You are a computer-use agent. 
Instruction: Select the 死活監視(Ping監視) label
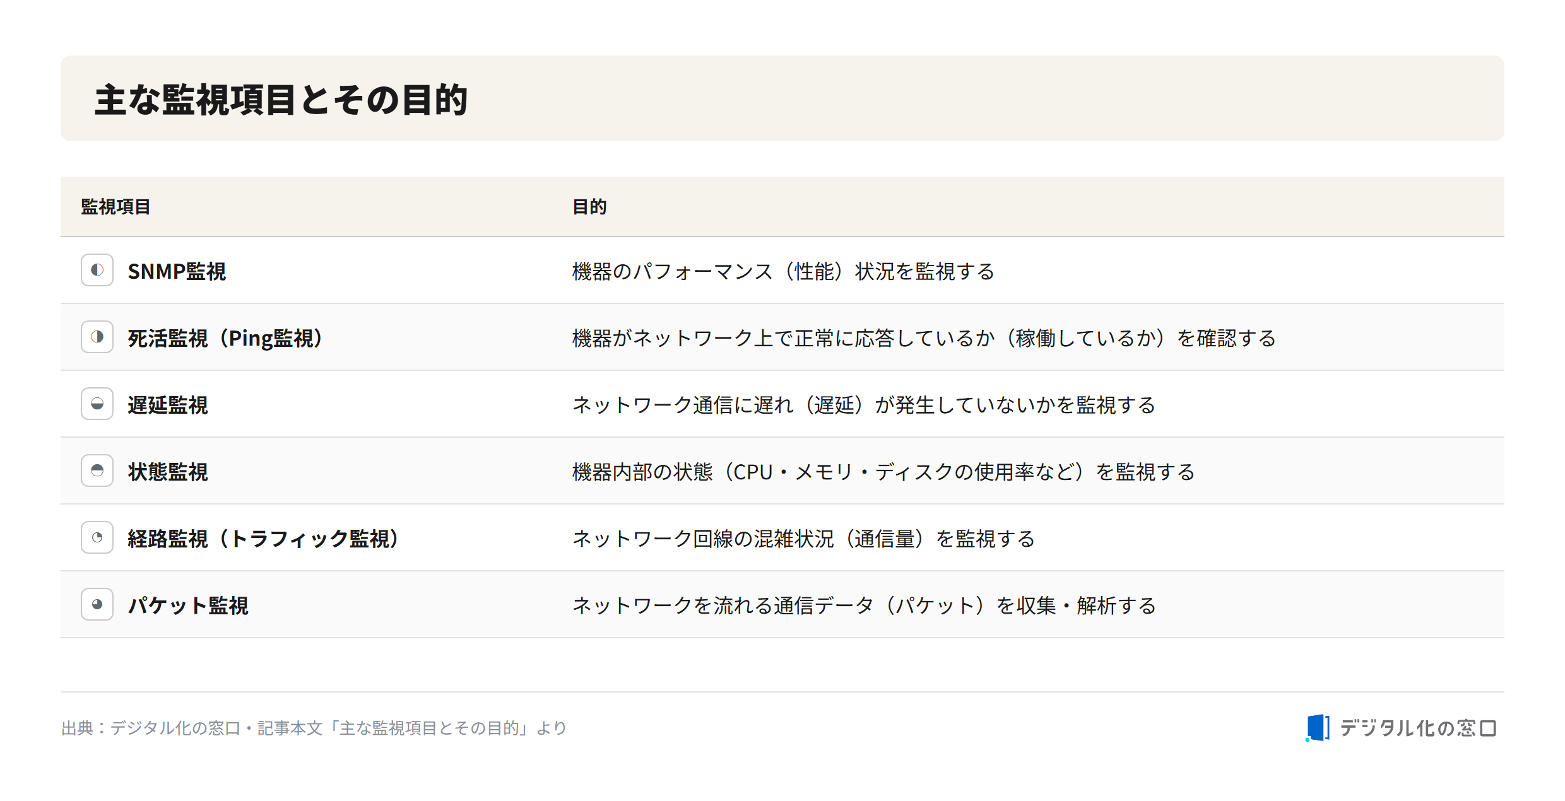227,338
